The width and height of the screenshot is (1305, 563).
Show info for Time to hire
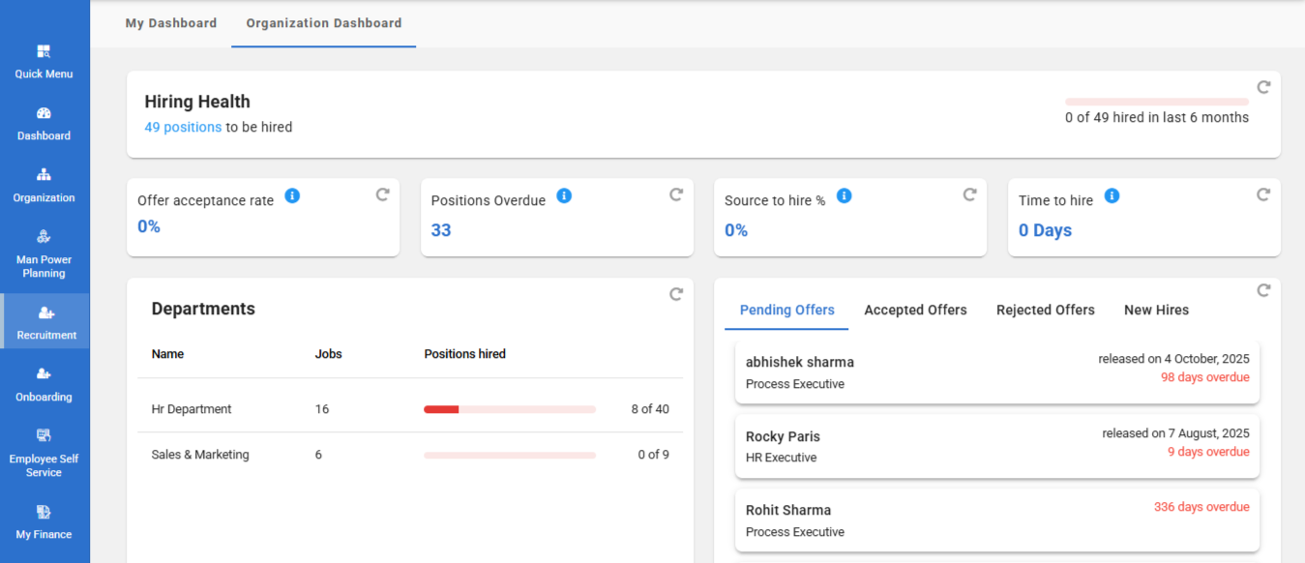[1112, 195]
